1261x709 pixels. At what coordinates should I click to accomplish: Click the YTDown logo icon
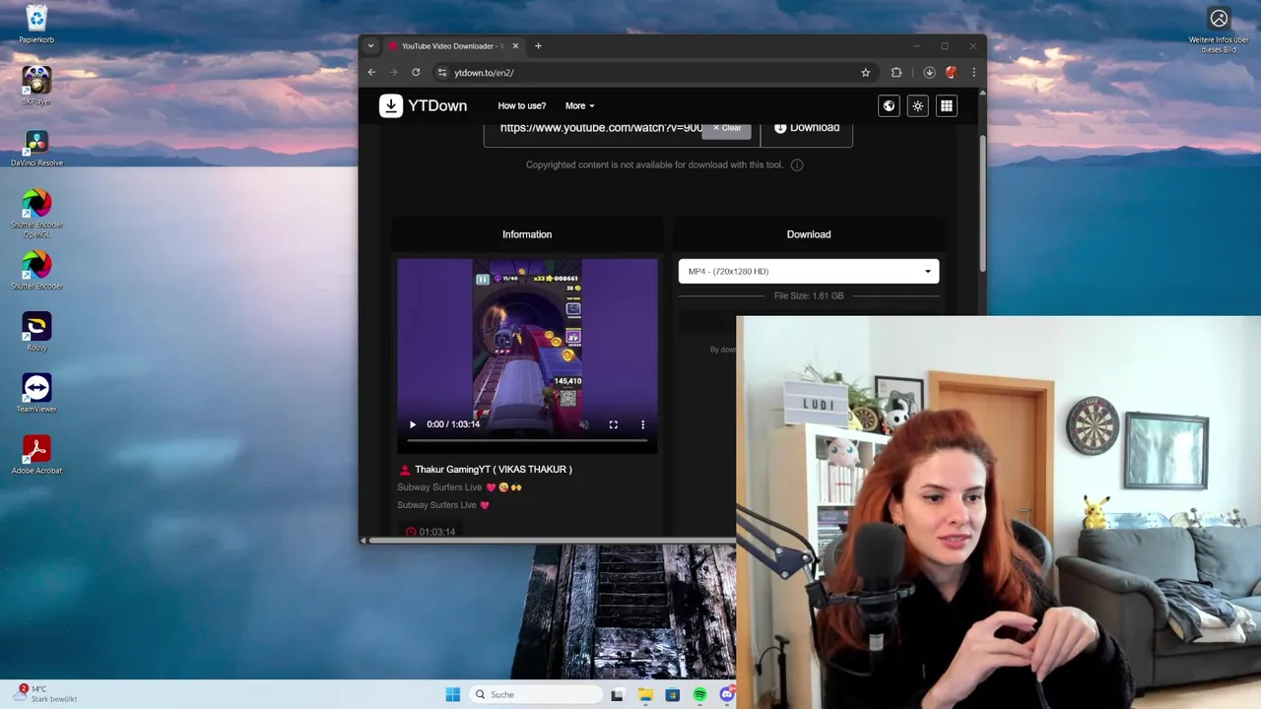click(x=391, y=105)
